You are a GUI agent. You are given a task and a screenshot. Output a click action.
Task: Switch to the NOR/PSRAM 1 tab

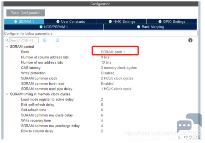54,27
